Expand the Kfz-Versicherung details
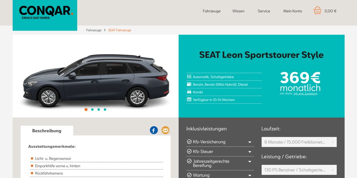The height and width of the screenshot is (178, 357). (220, 142)
